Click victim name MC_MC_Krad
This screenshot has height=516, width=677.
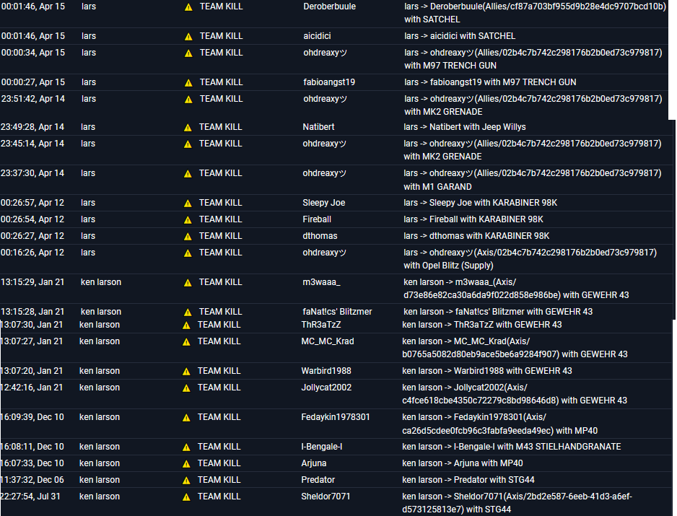click(x=328, y=341)
